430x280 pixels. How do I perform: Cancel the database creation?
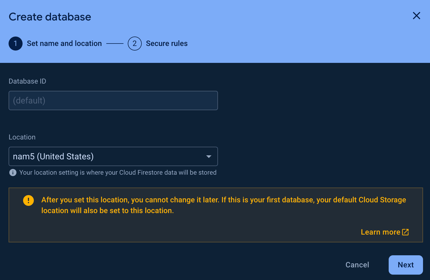click(x=357, y=265)
